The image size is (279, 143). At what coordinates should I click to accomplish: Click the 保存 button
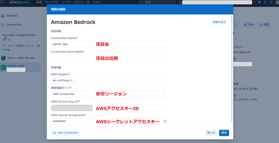pyautogui.click(x=224, y=133)
